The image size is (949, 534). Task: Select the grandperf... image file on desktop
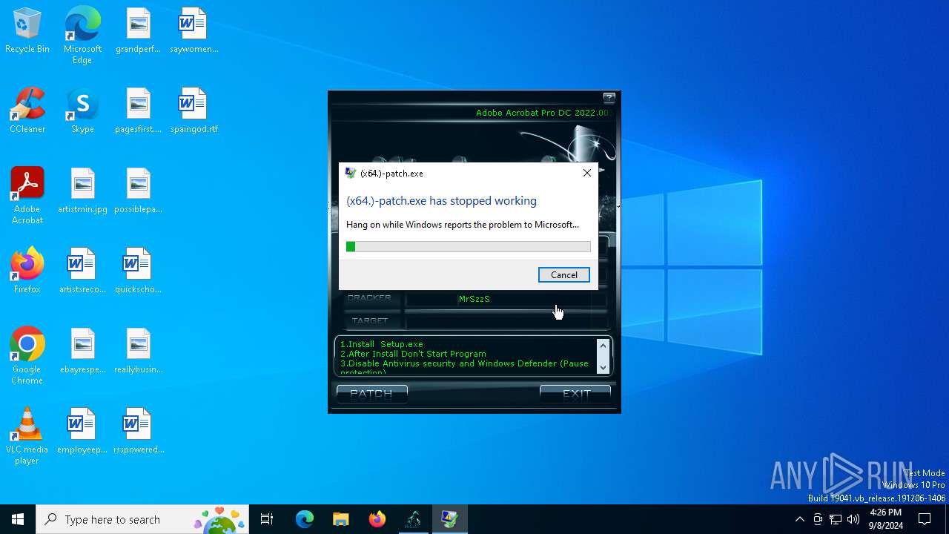138,31
